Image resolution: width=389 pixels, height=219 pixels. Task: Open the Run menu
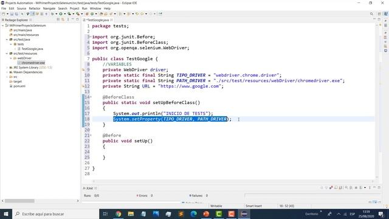84,9
